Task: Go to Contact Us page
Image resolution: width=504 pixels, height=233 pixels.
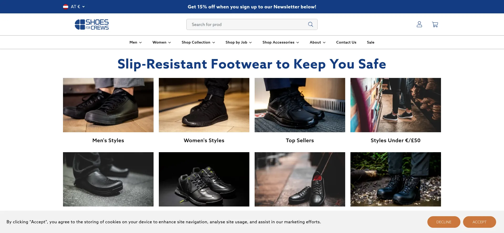Action: pyautogui.click(x=346, y=42)
